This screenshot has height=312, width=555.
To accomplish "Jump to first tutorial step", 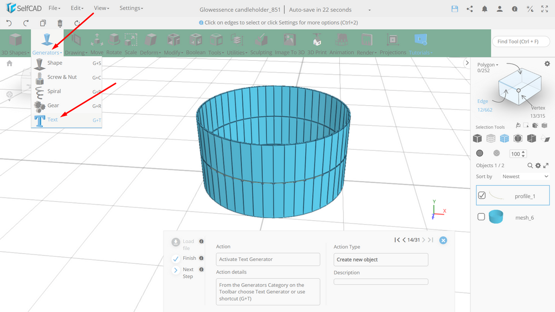I will (397, 240).
